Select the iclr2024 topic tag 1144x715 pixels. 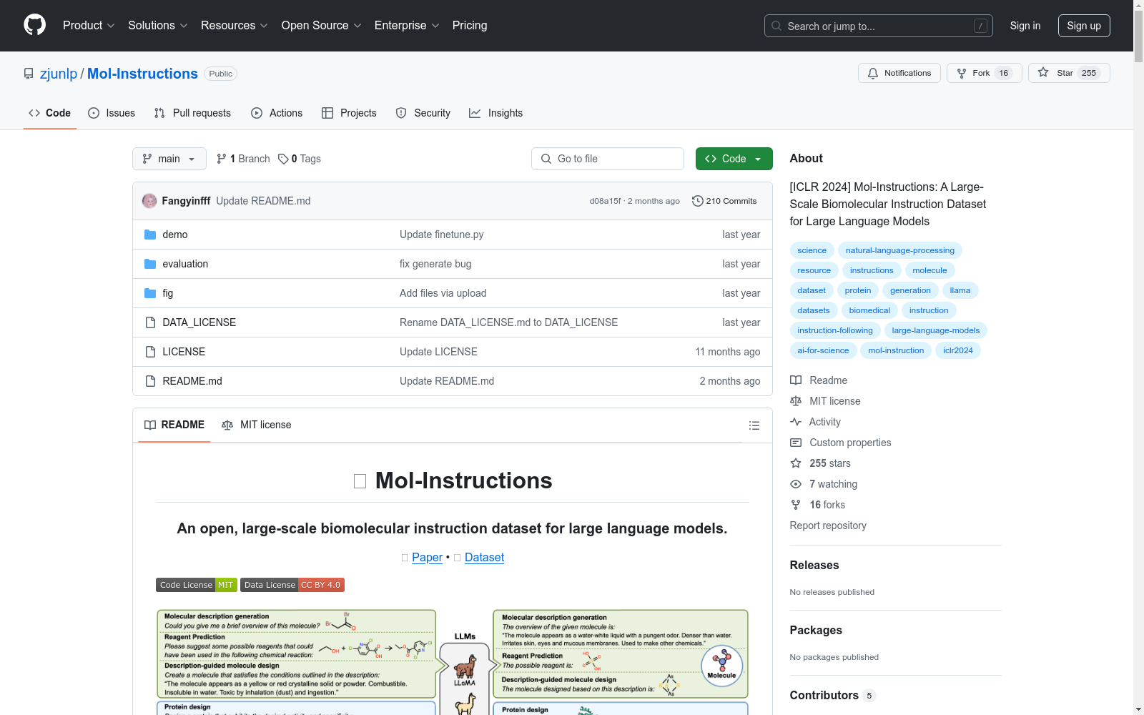(x=958, y=350)
